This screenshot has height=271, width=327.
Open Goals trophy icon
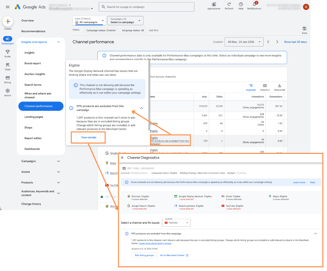coord(8,52)
